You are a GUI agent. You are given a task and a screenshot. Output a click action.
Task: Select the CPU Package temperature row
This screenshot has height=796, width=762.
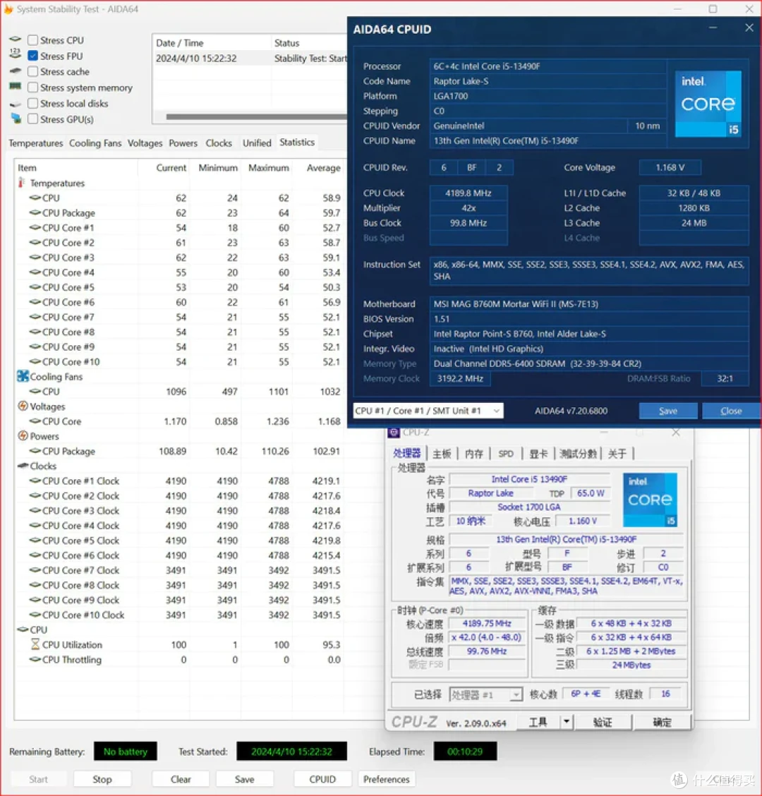179,212
